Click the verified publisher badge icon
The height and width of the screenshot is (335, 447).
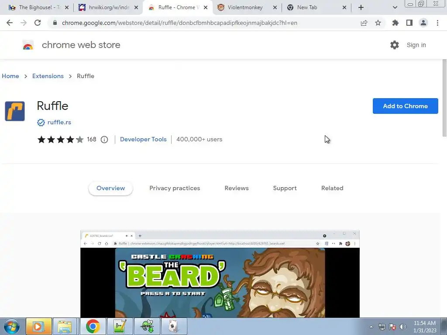pos(41,123)
